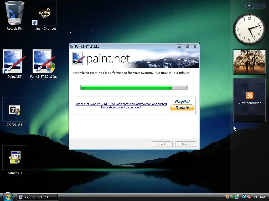This screenshot has width=269, height=201.
Task: Click the paint.net wordmark in banner
Action: (x=108, y=59)
